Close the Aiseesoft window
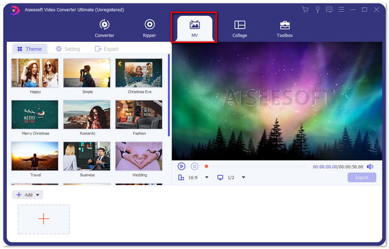Viewport: 389px width, 249px height. pyautogui.click(x=376, y=10)
